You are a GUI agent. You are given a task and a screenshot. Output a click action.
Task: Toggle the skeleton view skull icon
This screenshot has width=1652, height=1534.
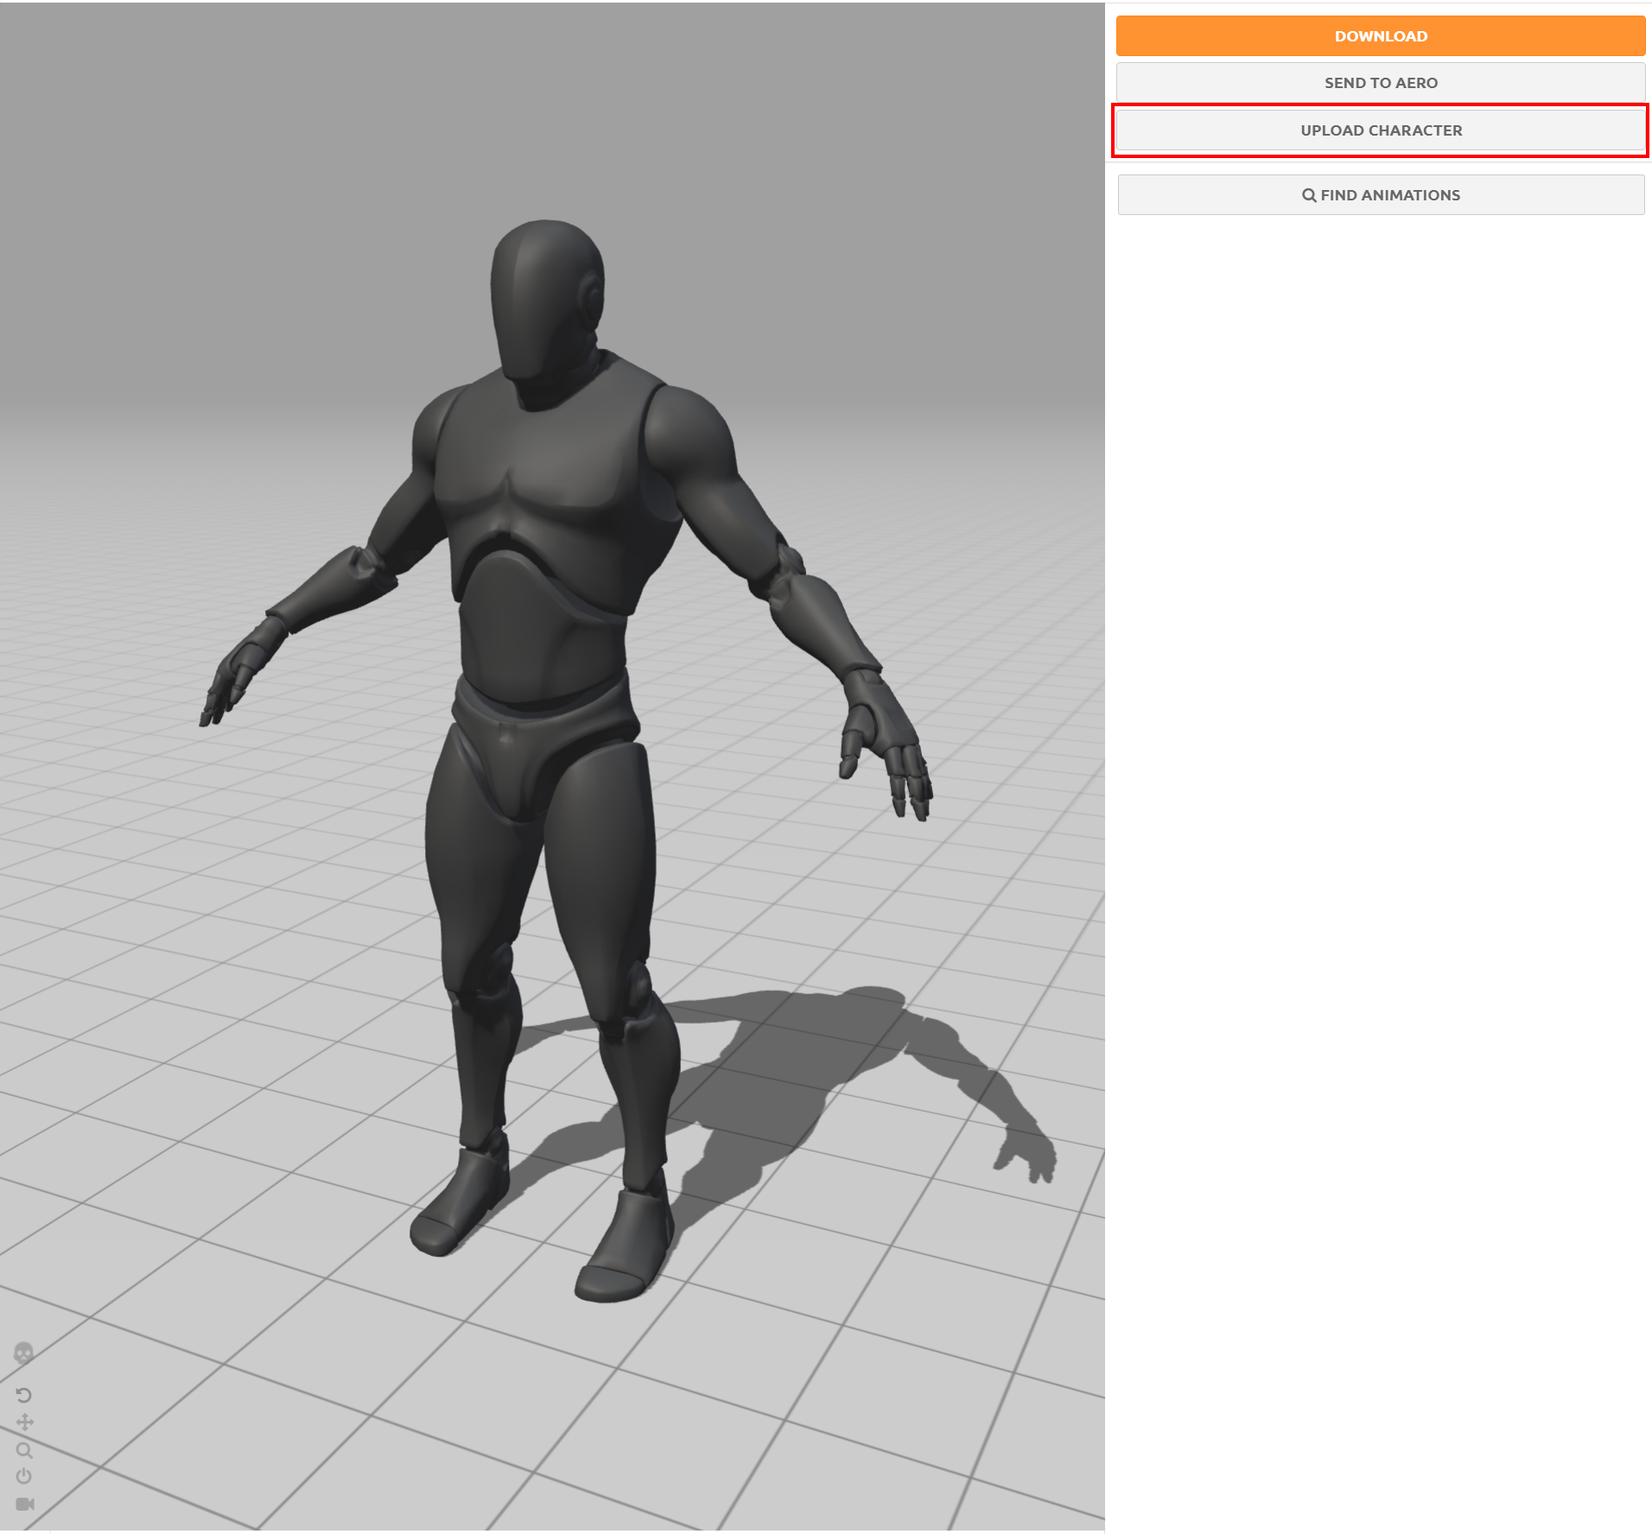[x=24, y=1353]
